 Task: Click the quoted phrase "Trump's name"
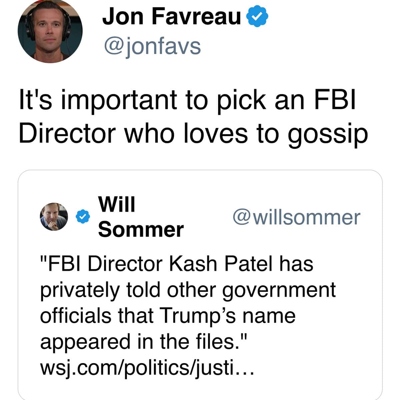(228, 315)
